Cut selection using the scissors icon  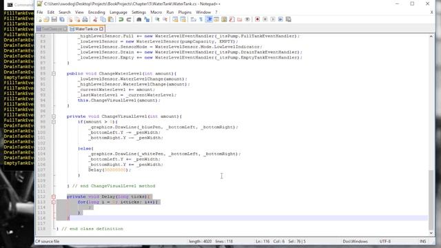click(x=95, y=19)
